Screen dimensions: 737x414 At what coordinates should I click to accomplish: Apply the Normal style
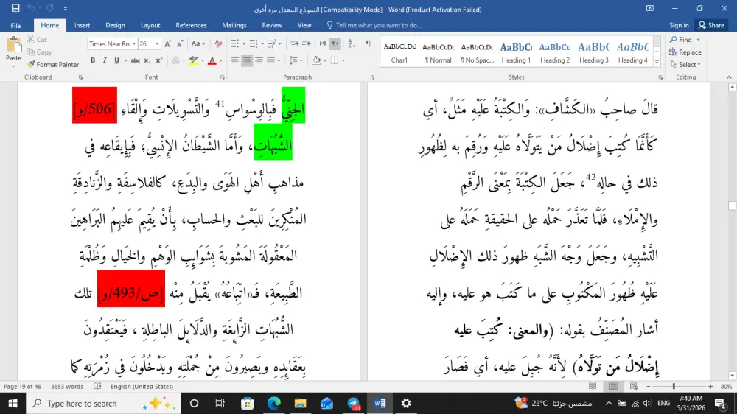click(x=438, y=52)
